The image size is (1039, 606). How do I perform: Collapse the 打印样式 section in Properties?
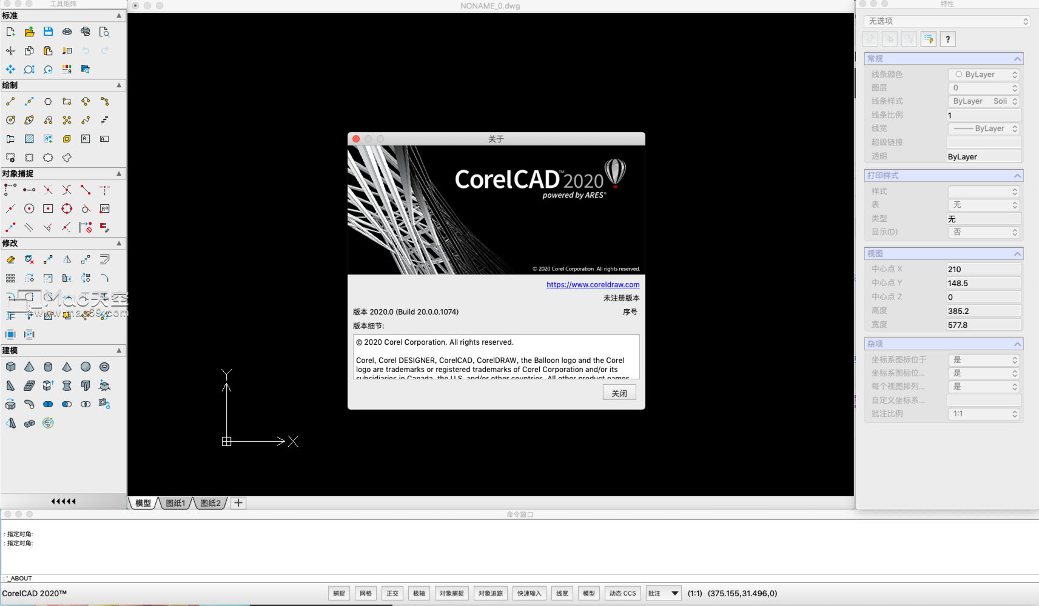click(1017, 176)
